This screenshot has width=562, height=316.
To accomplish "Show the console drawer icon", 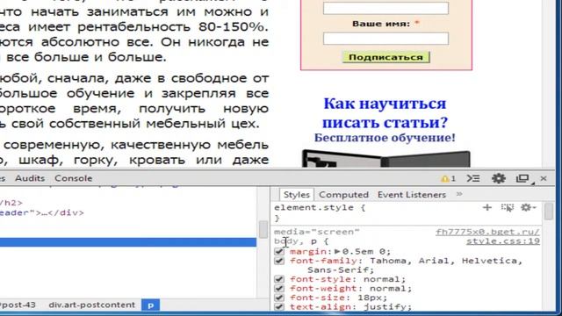I will click(473, 178).
